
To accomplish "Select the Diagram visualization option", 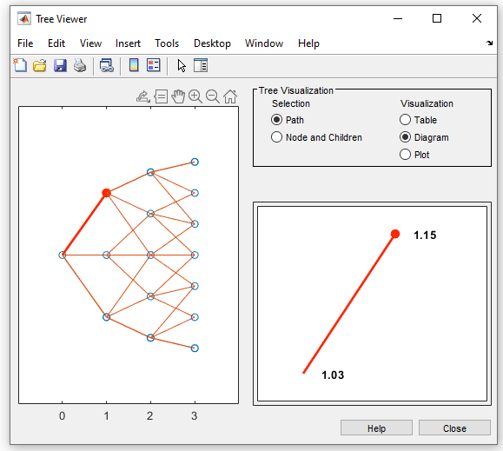I will [x=405, y=137].
